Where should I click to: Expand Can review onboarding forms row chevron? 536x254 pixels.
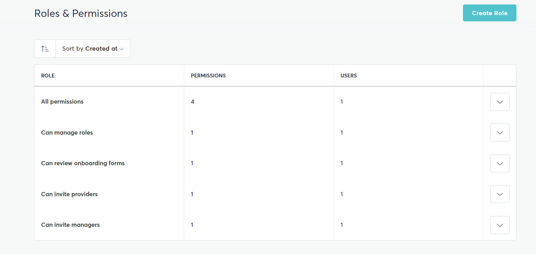pos(500,163)
